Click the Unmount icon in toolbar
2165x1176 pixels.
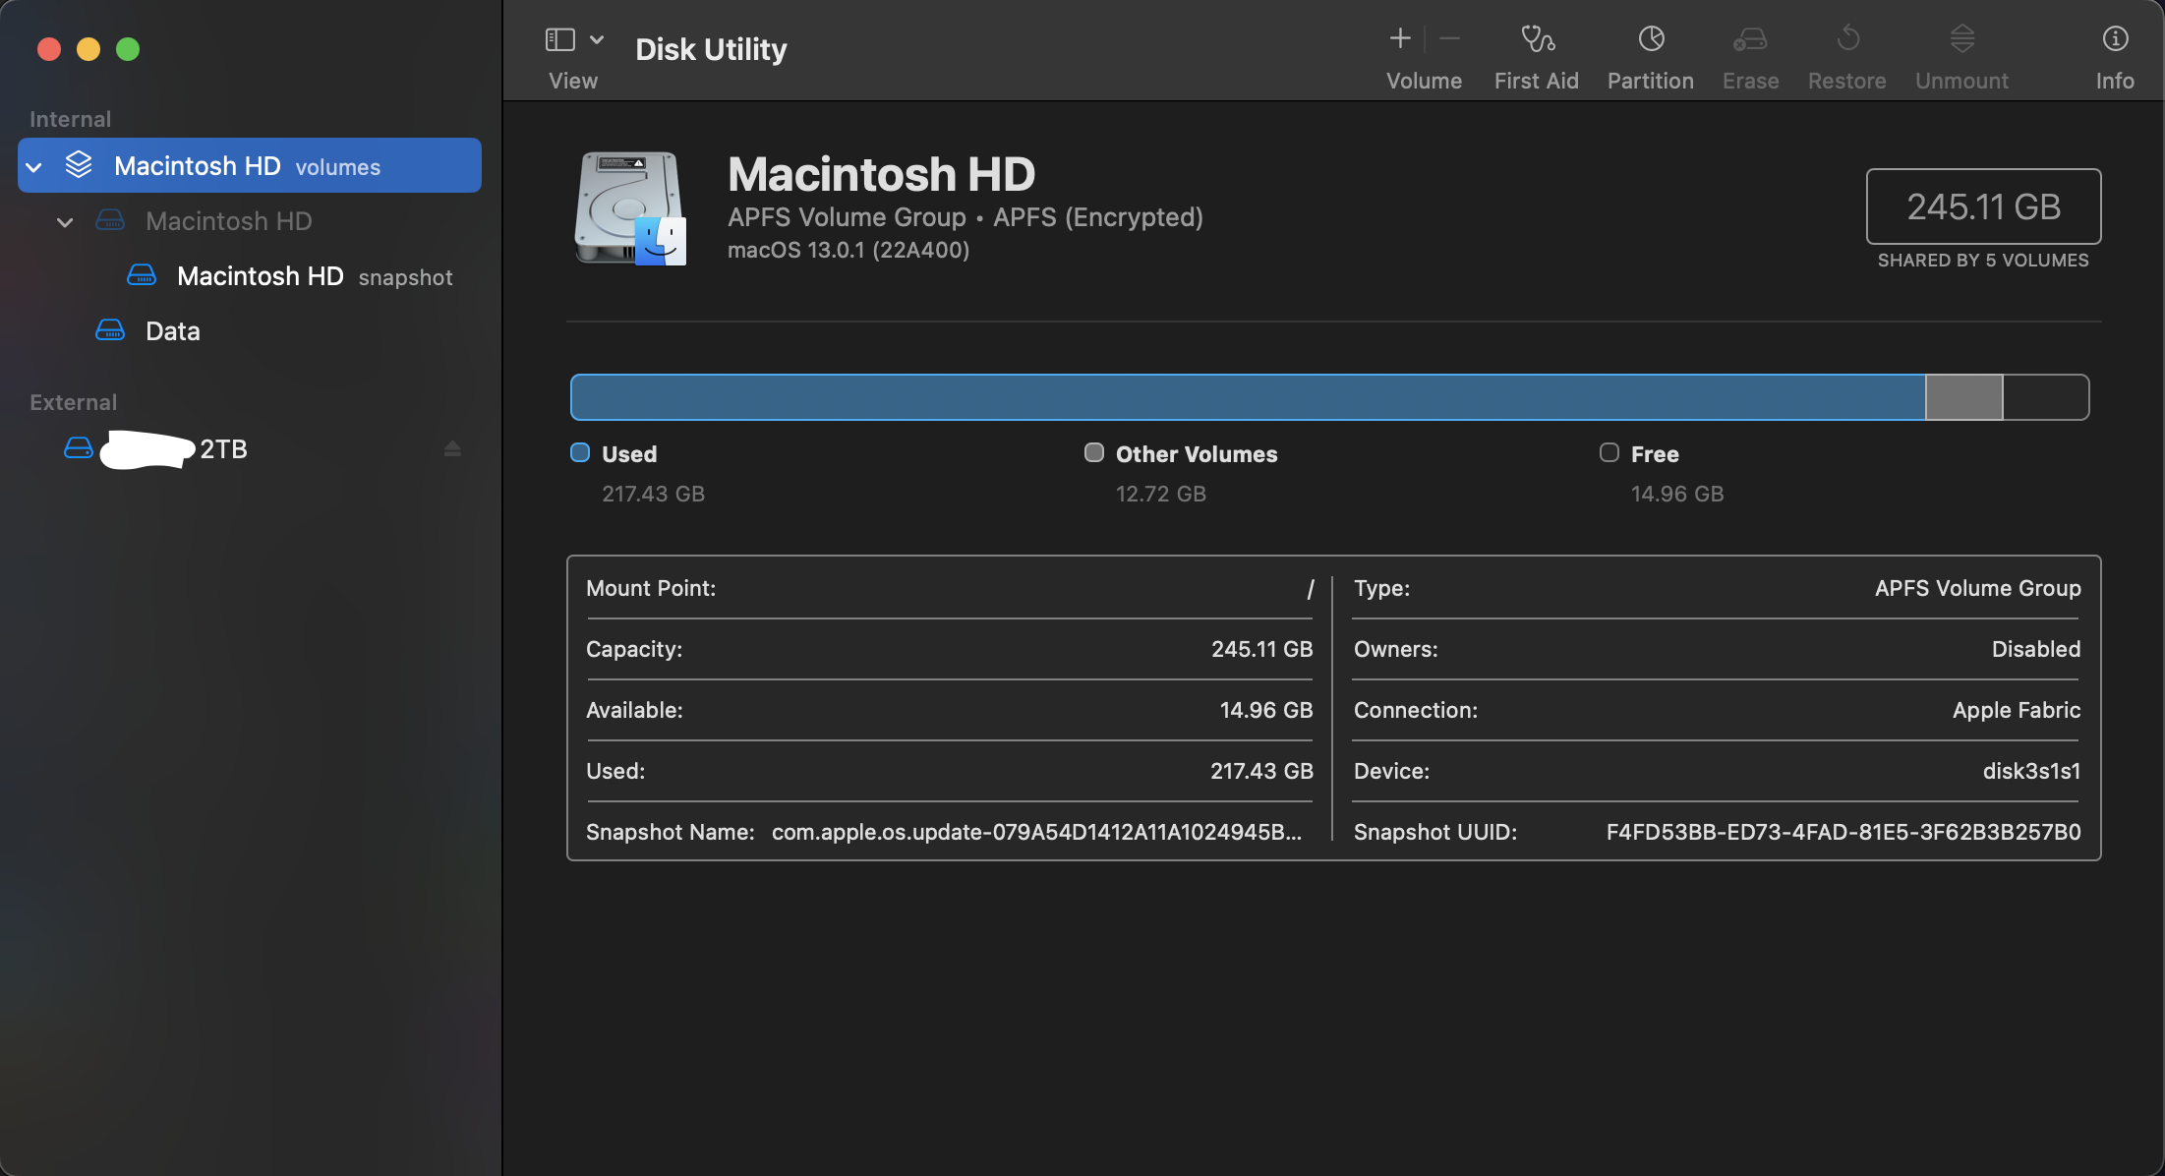point(1961,39)
